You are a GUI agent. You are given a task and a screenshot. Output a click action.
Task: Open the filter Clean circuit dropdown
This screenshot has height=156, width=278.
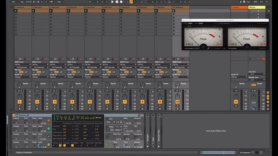(x=118, y=130)
